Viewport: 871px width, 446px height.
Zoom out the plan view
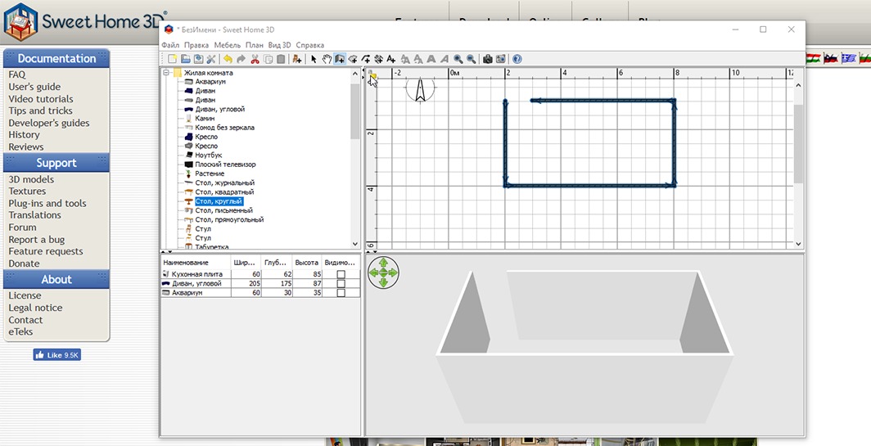coord(471,59)
